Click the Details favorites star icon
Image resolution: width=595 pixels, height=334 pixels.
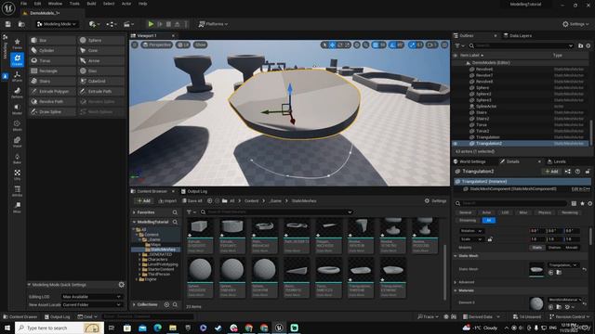click(583, 203)
